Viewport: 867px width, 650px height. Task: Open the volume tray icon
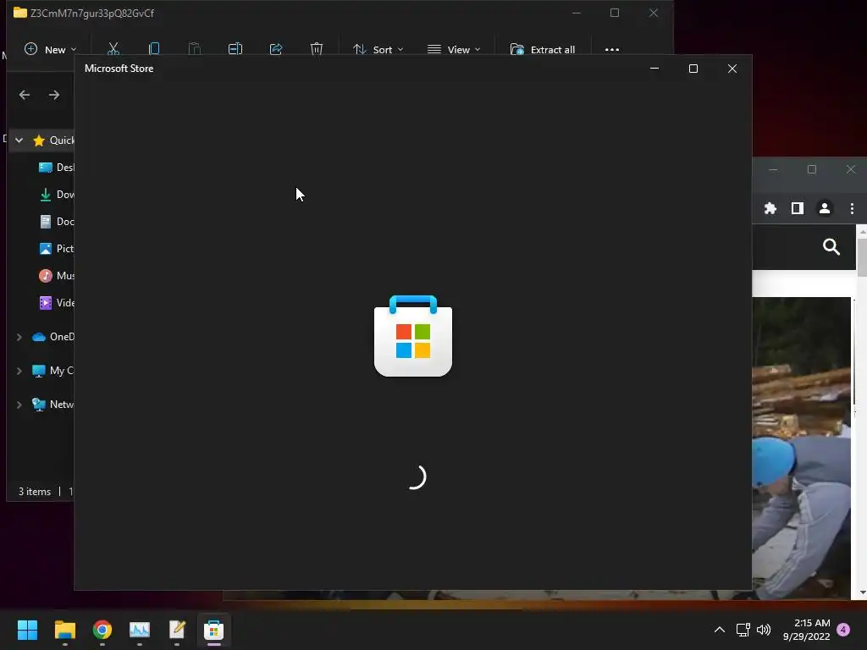(764, 630)
